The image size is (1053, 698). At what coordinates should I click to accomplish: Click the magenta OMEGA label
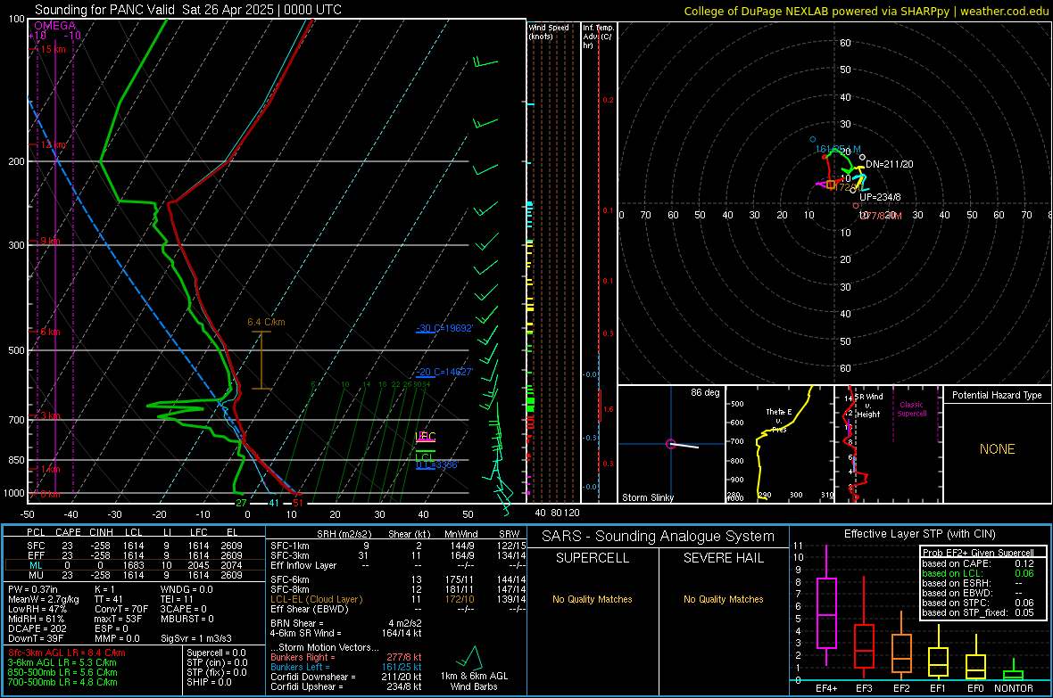(x=55, y=26)
